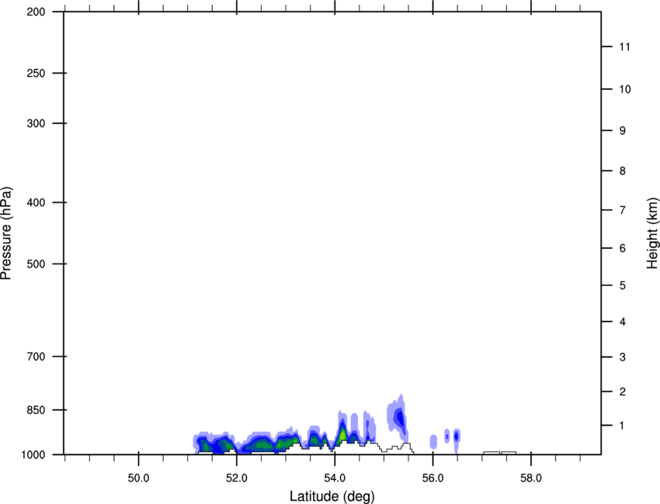Click the Pressure (hPa) axis title

click(x=6, y=233)
